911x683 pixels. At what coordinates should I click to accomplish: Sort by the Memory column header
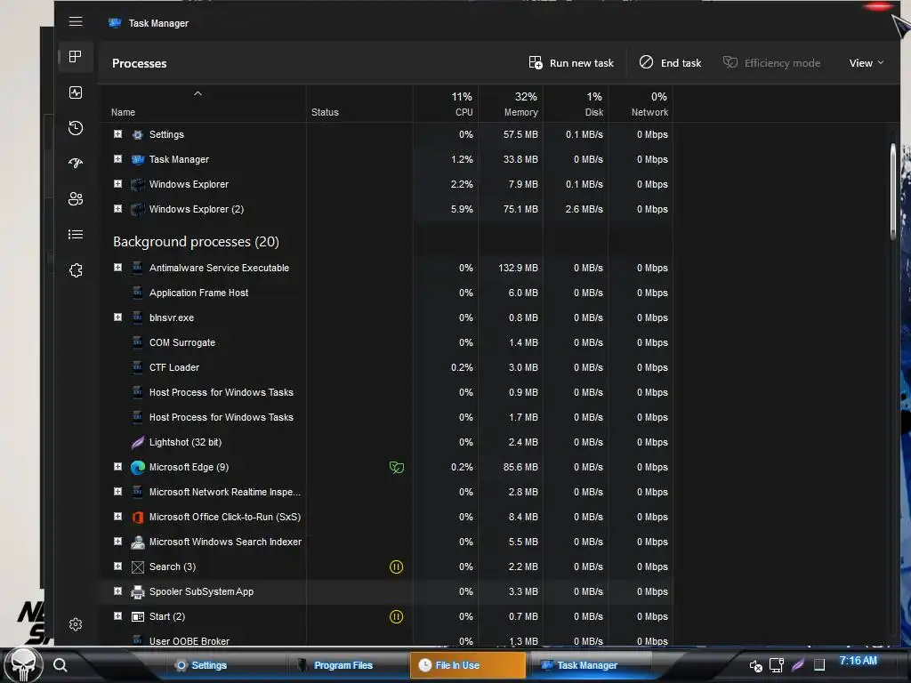click(511, 104)
